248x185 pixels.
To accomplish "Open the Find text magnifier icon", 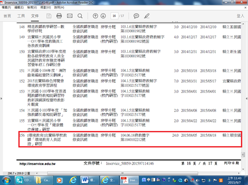I will pyautogui.click(x=80, y=16).
